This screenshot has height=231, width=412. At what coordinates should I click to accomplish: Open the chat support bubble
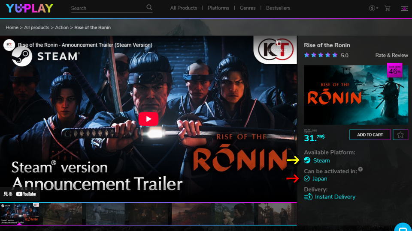[x=403, y=227]
